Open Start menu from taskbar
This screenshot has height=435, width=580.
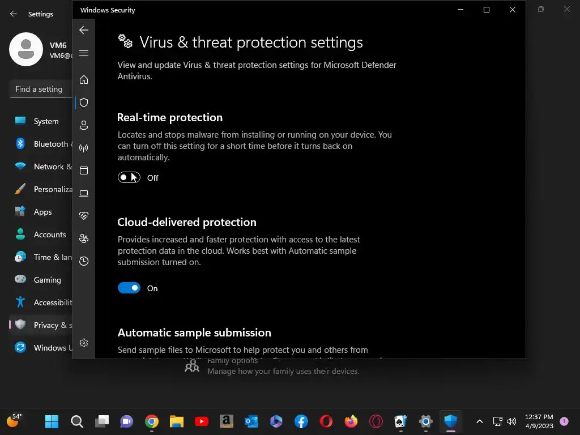[52, 421]
